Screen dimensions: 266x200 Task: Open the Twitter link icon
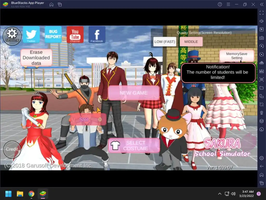coord(31,35)
